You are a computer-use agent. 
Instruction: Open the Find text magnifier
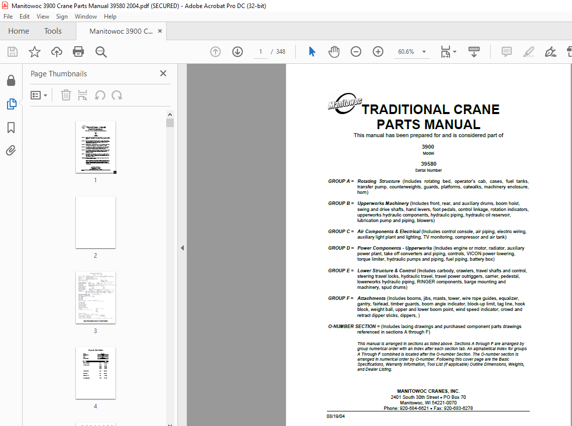coord(101,52)
